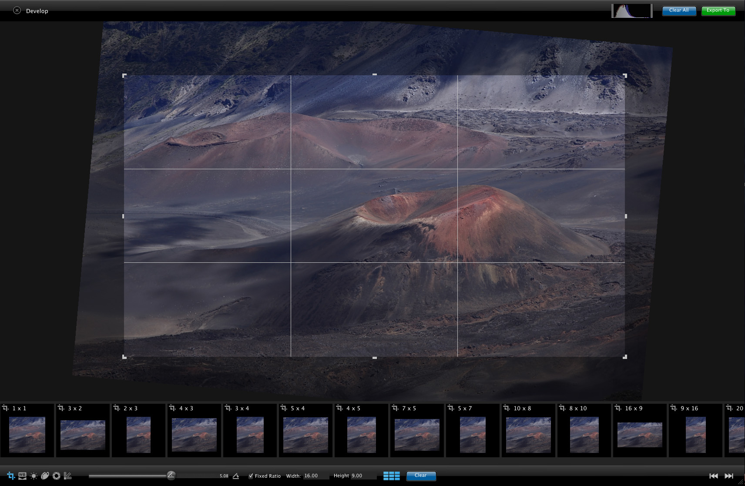Viewport: 745px width, 486px height.
Task: Click the Export To button
Action: [718, 10]
